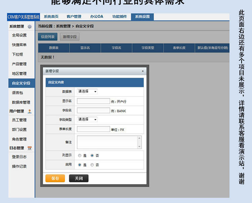Open 员工管理 in the sidebar
This screenshot has height=203, width=252.
pyautogui.click(x=19, y=120)
